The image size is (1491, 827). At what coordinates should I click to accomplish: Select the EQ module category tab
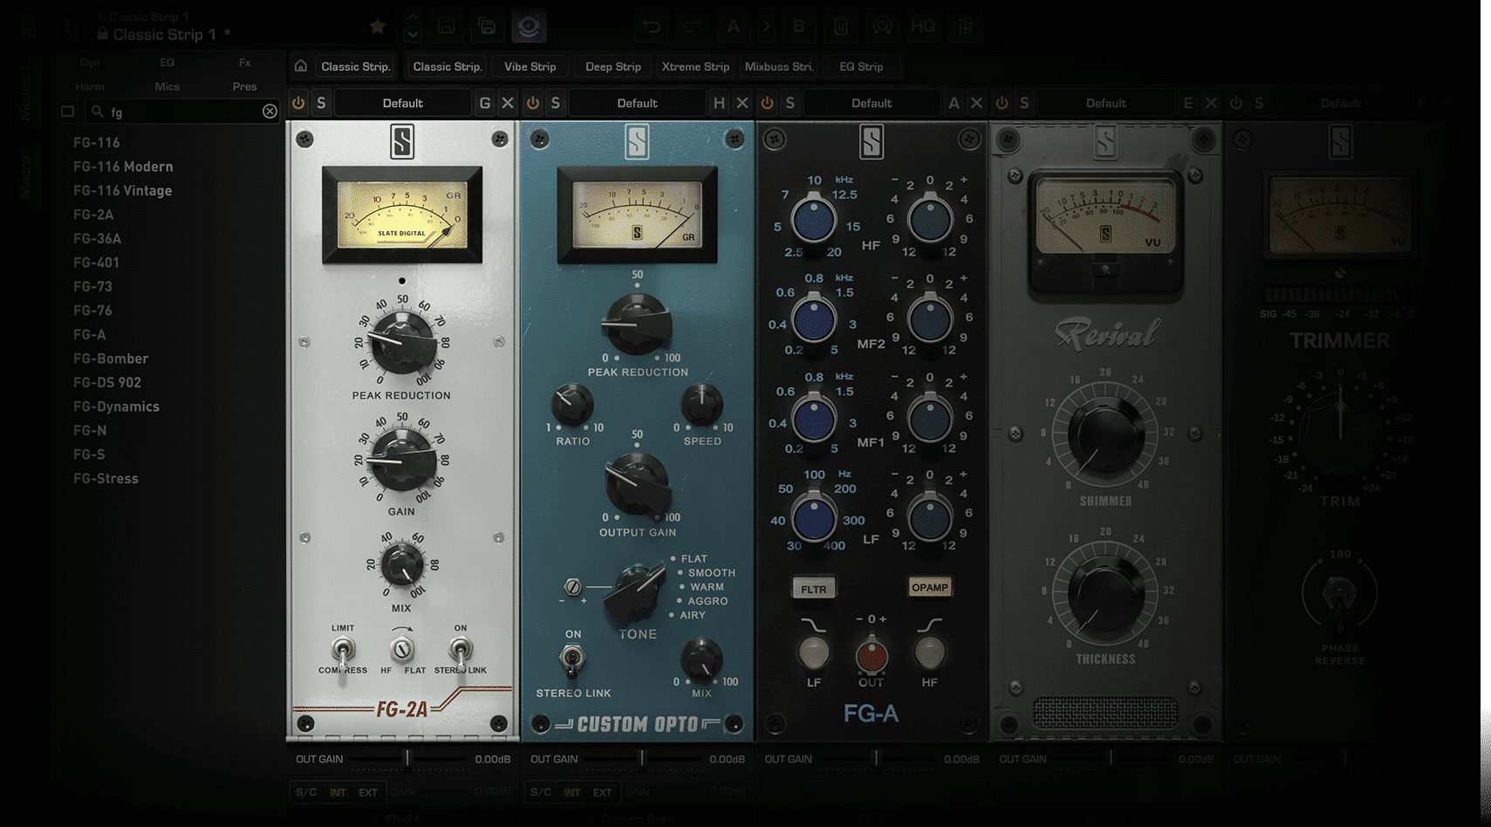pyautogui.click(x=167, y=63)
